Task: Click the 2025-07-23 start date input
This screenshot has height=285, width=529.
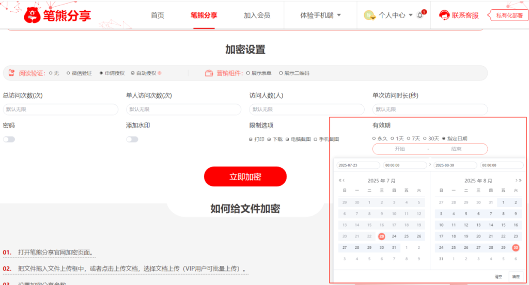Action: pyautogui.click(x=359, y=165)
